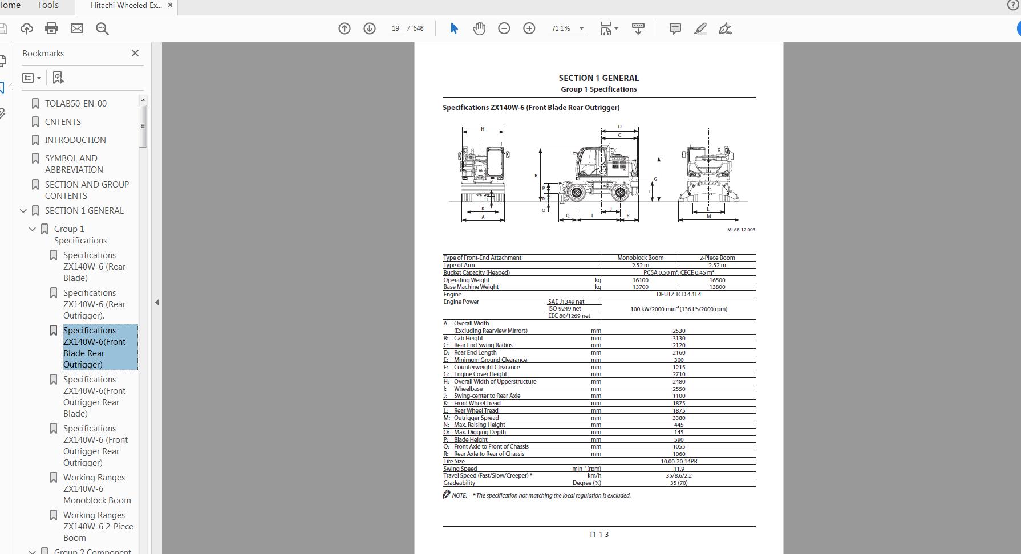
Task: Click the upload to cloud icon
Action: 26,28
